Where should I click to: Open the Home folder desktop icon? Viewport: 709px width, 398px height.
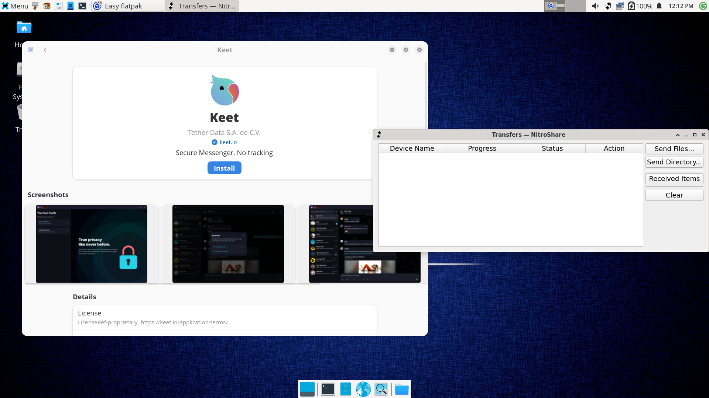tap(24, 28)
